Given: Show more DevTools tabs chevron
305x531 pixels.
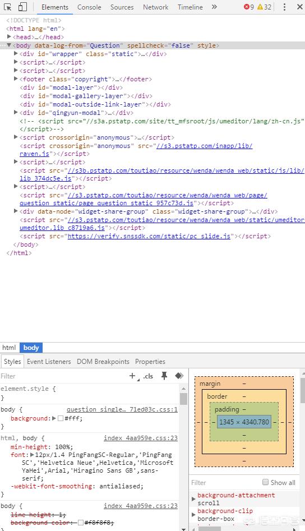Looking at the screenshot, I should [214, 7].
